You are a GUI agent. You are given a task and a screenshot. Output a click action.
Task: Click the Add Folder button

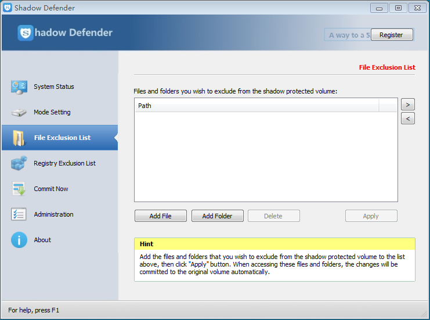pyautogui.click(x=217, y=216)
